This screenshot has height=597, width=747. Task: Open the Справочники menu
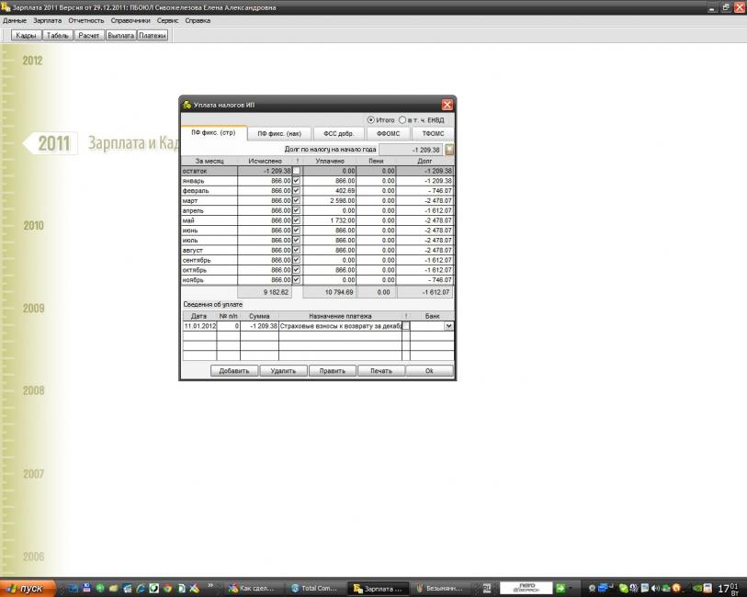click(130, 19)
